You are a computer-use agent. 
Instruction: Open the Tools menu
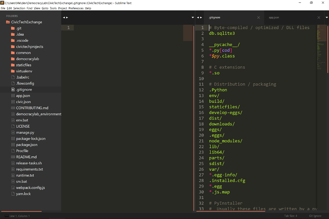tap(53, 9)
